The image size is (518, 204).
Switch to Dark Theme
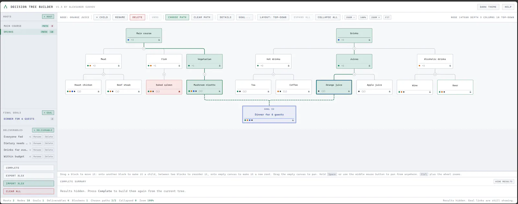[x=488, y=7]
